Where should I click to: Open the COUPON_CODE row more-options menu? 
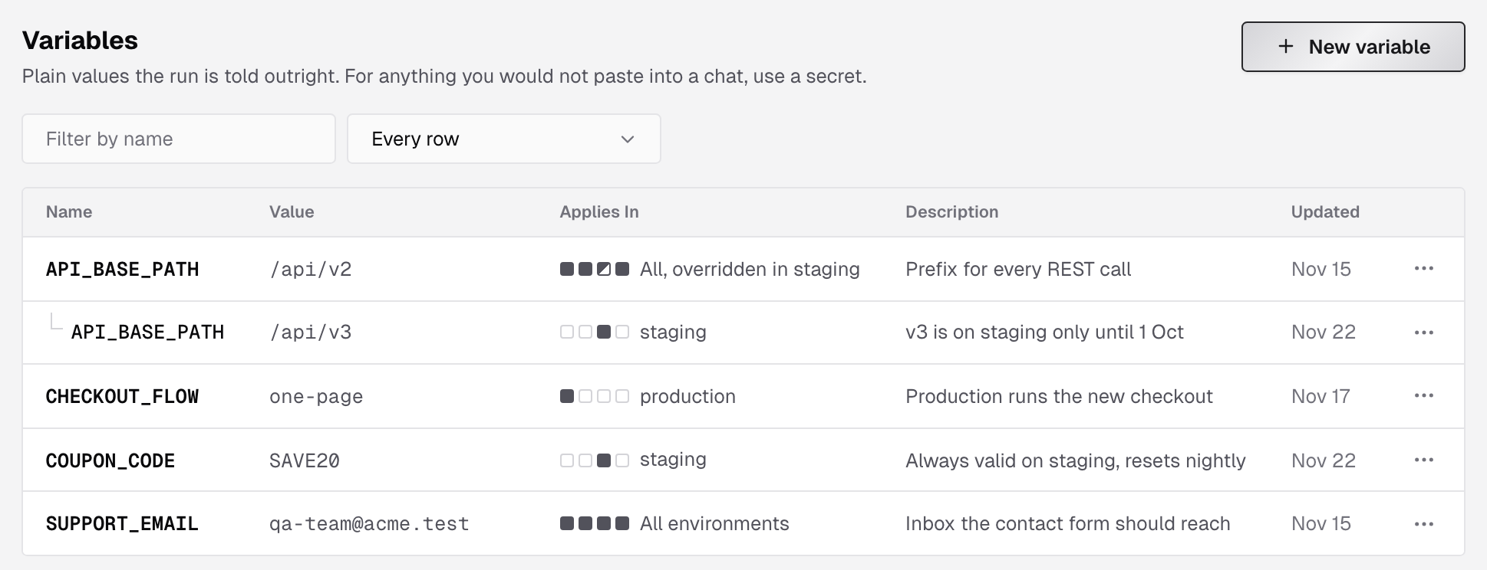(x=1424, y=460)
